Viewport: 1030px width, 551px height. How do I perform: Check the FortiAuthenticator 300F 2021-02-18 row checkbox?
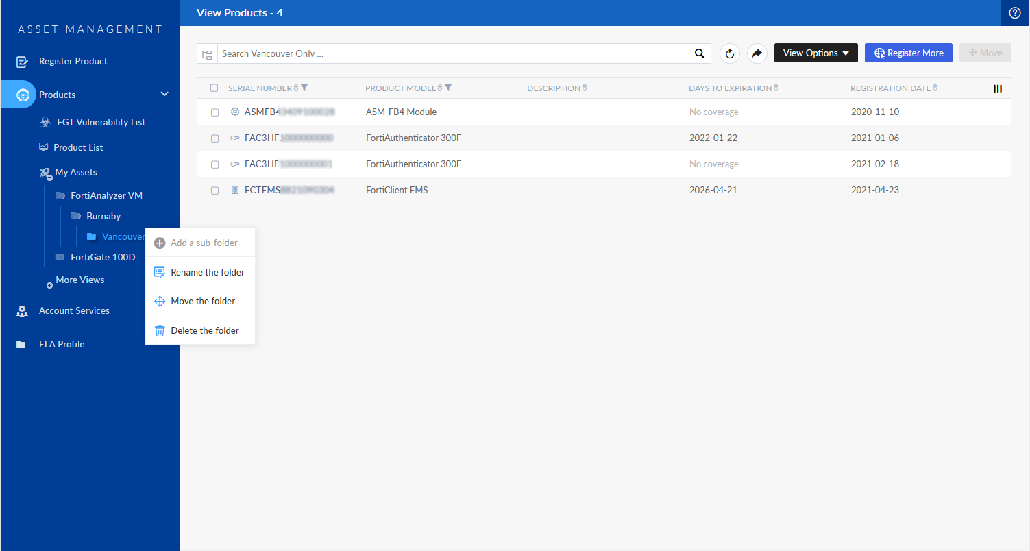tap(215, 164)
